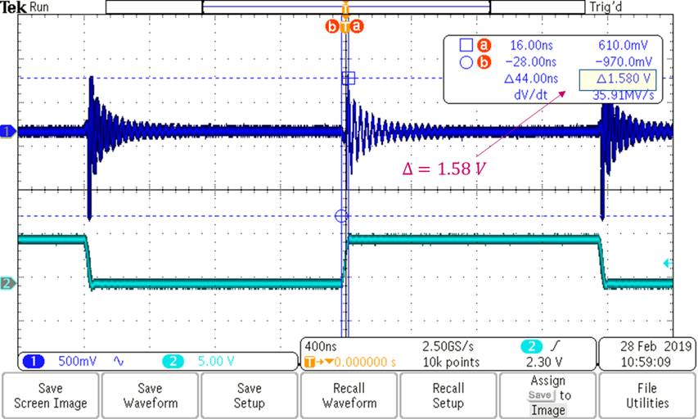The image size is (698, 419).
Task: Open the Save Setup menu
Action: tap(250, 395)
